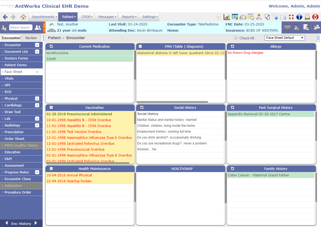
Task: Click the vertical dots options handle at right
Action: coord(318,38)
